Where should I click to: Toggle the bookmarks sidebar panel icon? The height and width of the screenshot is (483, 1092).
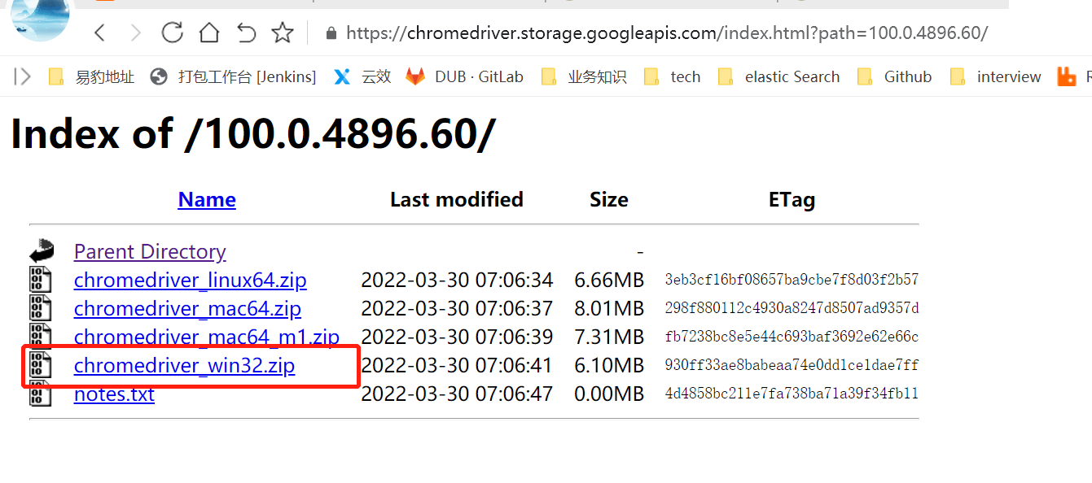pos(23,76)
